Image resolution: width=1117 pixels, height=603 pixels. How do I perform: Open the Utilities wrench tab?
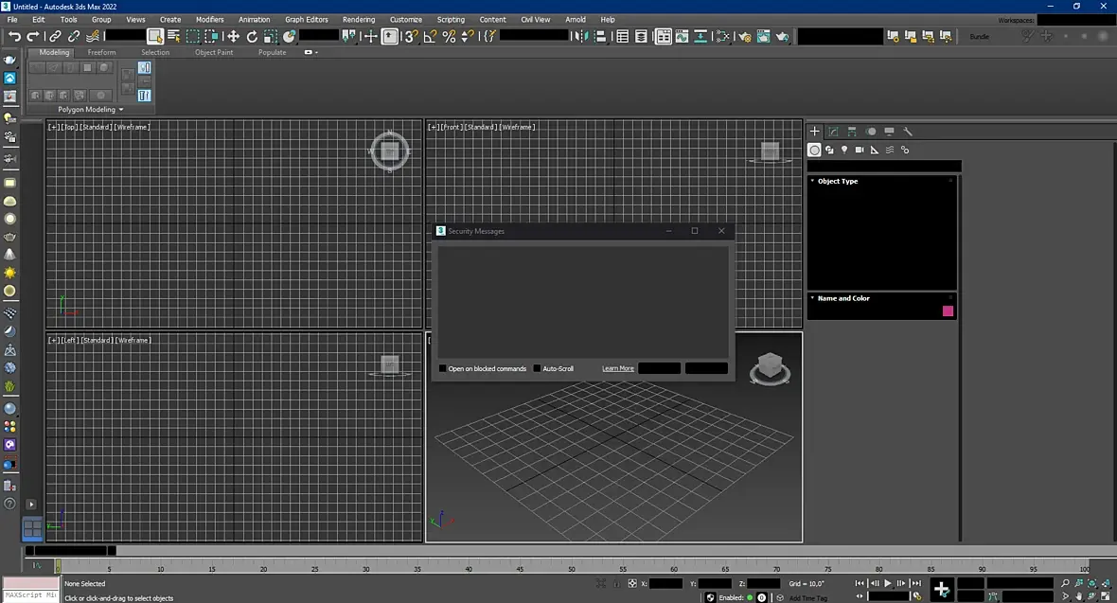(x=908, y=132)
